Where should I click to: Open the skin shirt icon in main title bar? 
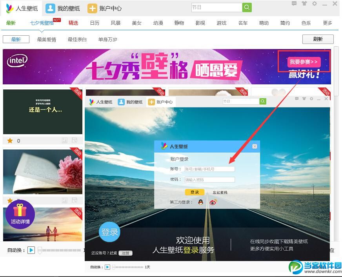(304, 4)
